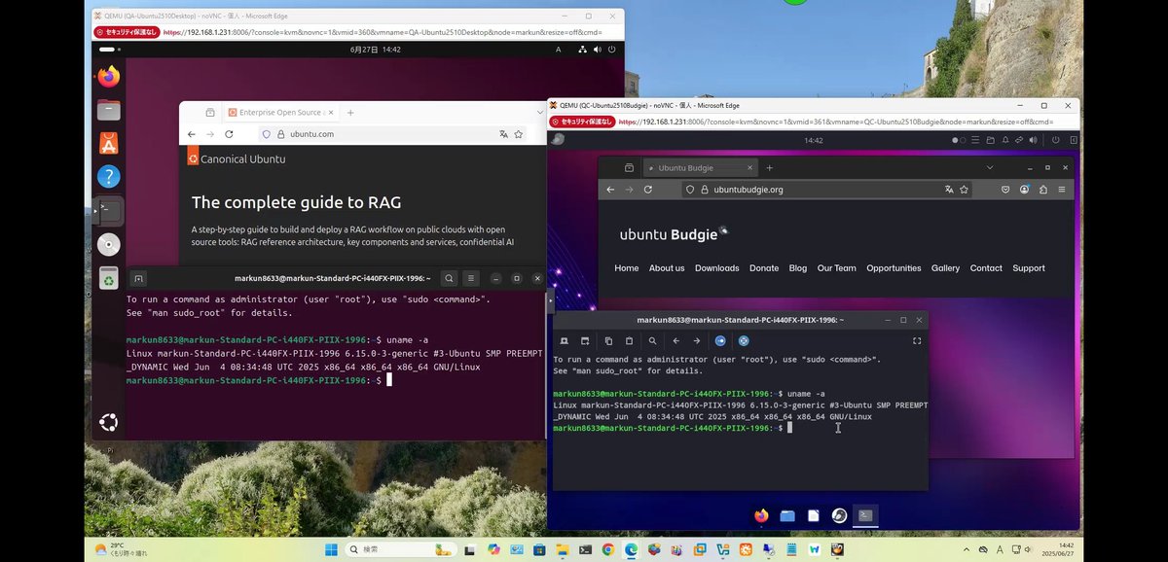The width and height of the screenshot is (1168, 562).
Task: Open input method indicator A in GNOME bar
Action: [x=559, y=49]
